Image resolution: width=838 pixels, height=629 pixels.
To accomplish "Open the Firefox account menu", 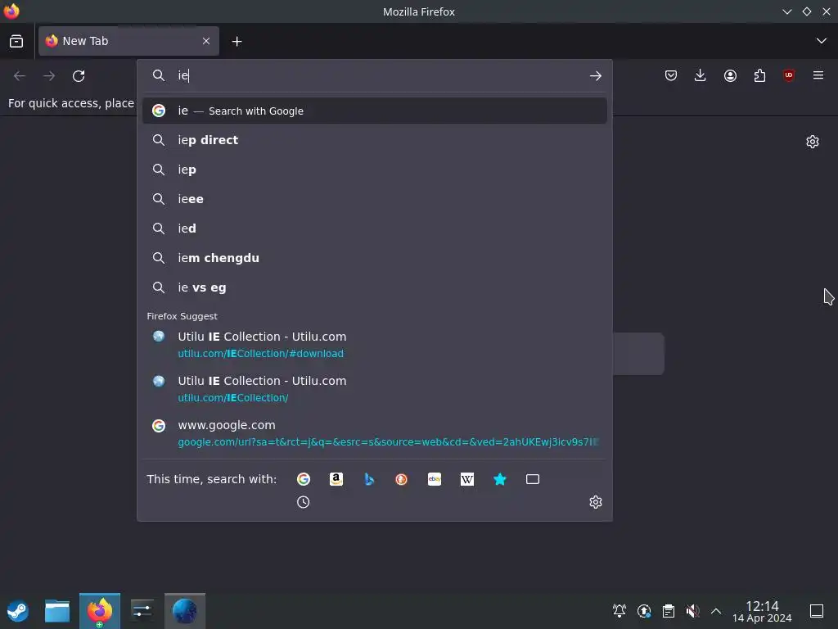I will coord(730,76).
